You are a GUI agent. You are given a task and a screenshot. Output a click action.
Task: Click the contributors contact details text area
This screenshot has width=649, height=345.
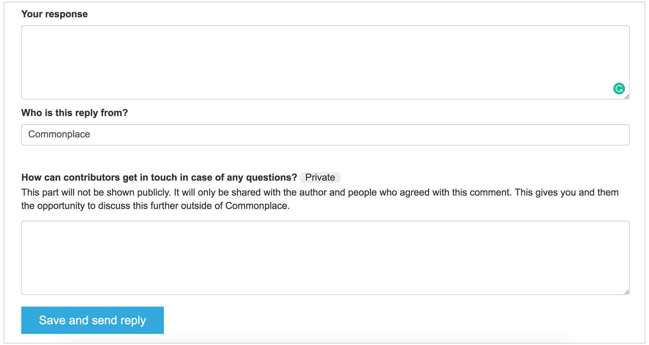324,257
